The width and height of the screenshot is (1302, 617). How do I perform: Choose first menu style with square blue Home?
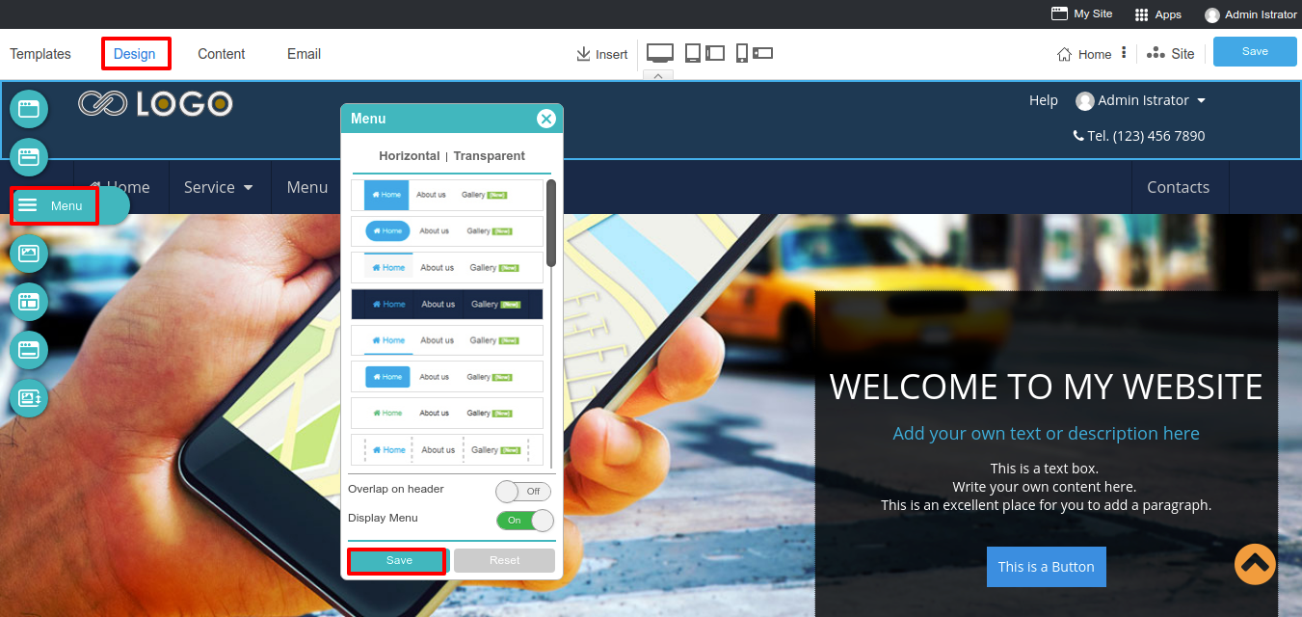pos(447,195)
